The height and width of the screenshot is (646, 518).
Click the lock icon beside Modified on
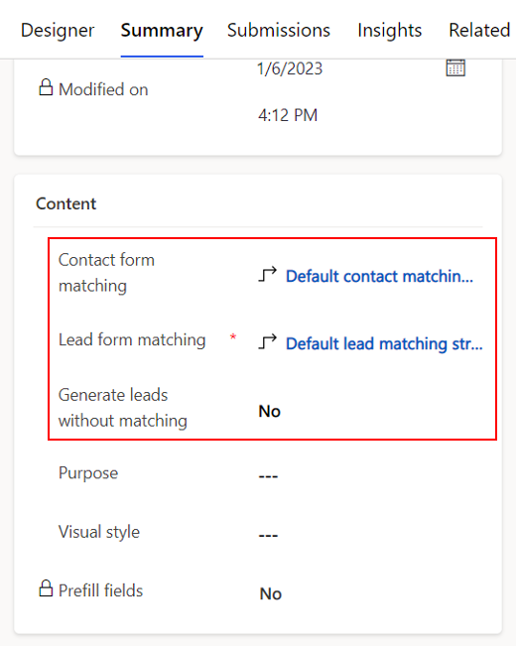click(46, 87)
